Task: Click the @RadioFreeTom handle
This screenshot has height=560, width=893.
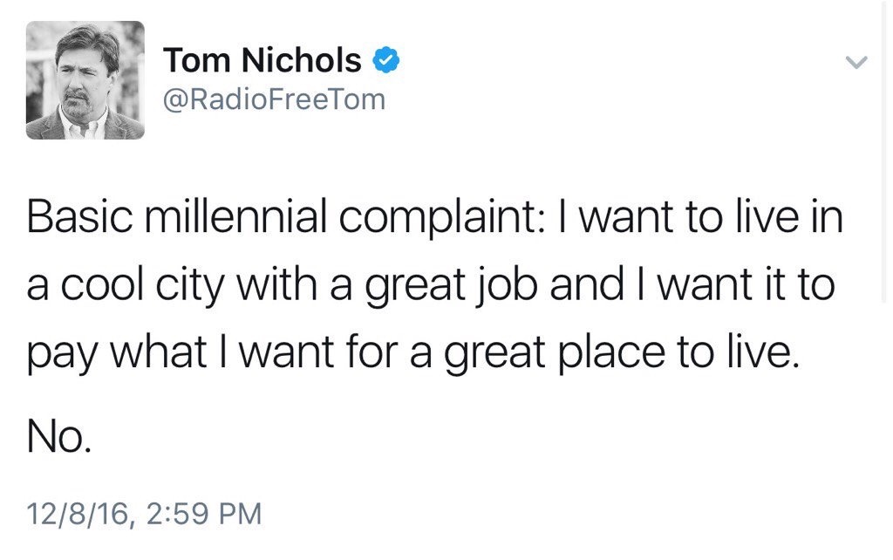Action: (274, 99)
